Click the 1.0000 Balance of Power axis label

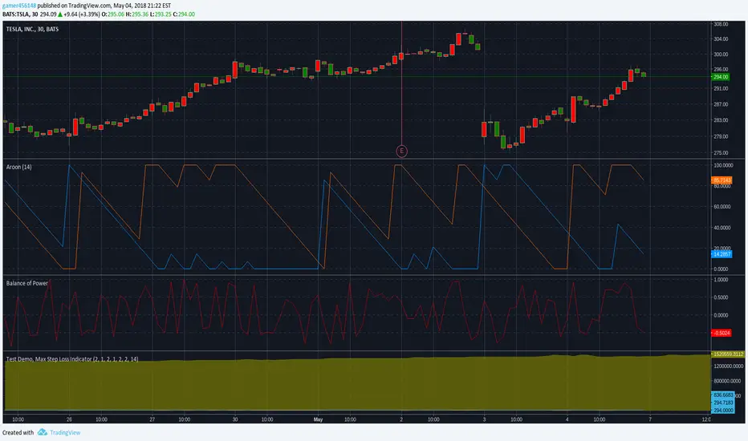tap(721, 280)
